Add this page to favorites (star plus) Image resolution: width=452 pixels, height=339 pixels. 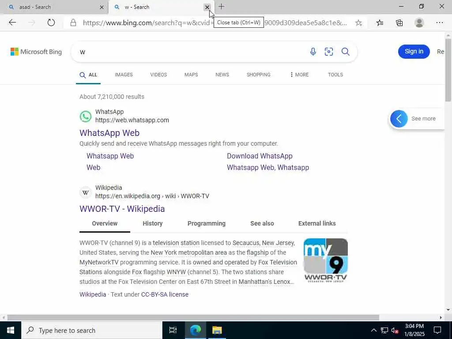(x=358, y=23)
